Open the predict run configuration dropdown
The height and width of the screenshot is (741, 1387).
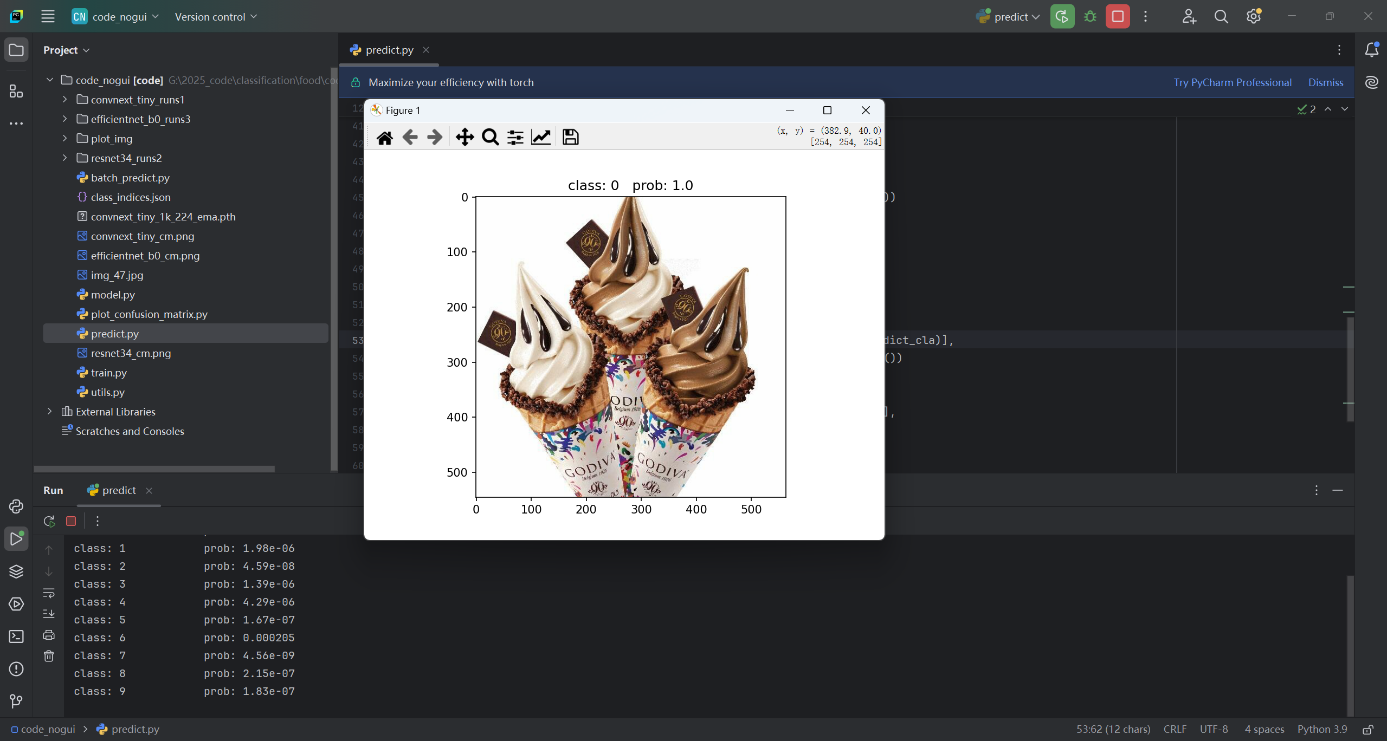pyautogui.click(x=1010, y=16)
